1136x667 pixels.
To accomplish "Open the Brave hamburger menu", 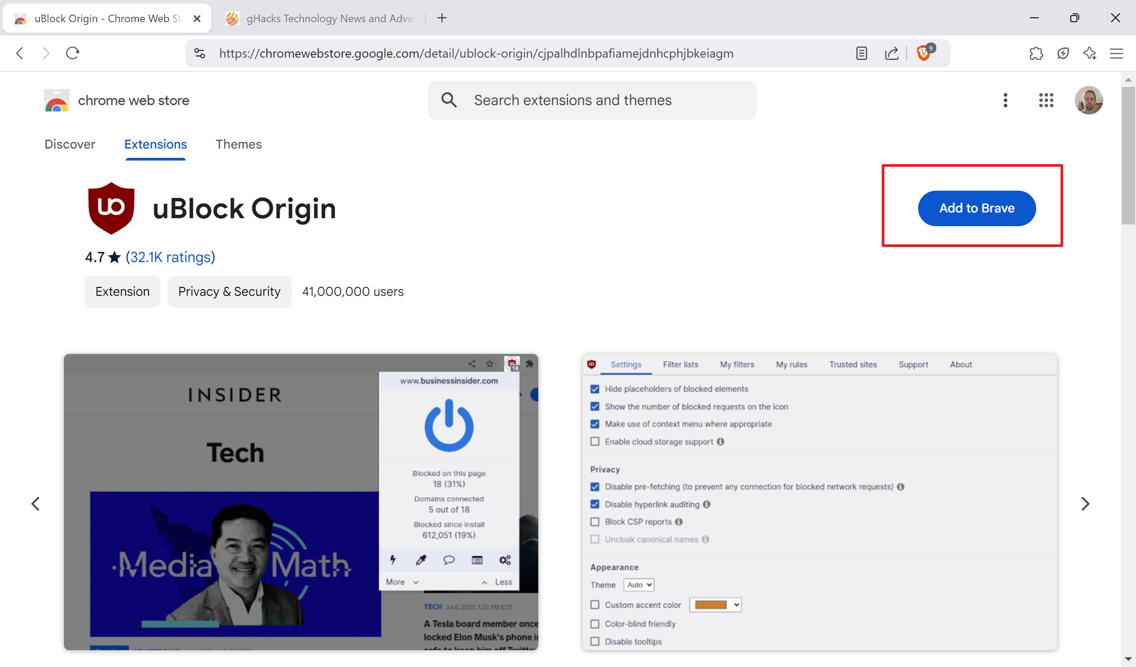I will (x=1116, y=53).
